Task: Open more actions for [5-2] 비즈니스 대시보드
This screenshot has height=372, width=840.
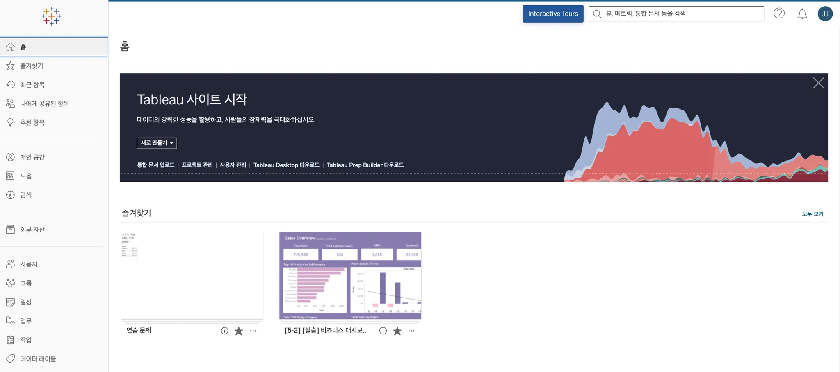Action: coord(411,331)
